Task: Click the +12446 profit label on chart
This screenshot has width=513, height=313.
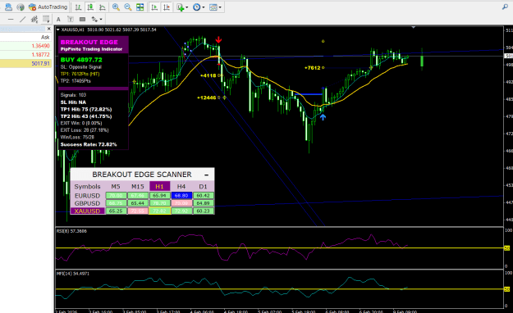Action: 207,98
